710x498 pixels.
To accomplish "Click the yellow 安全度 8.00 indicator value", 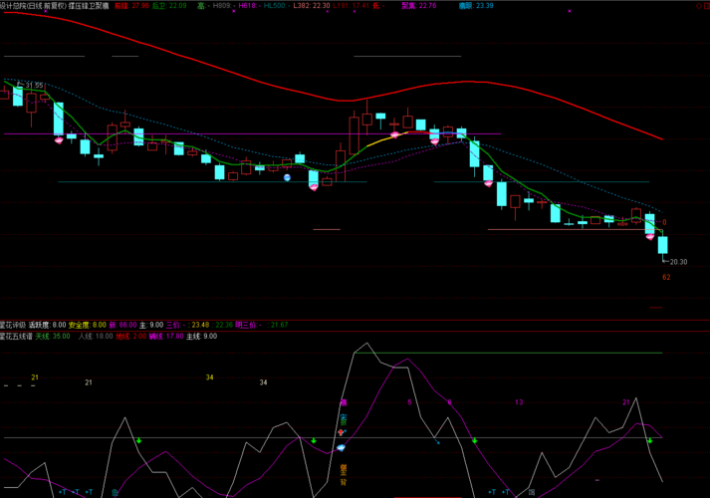I will [x=88, y=325].
